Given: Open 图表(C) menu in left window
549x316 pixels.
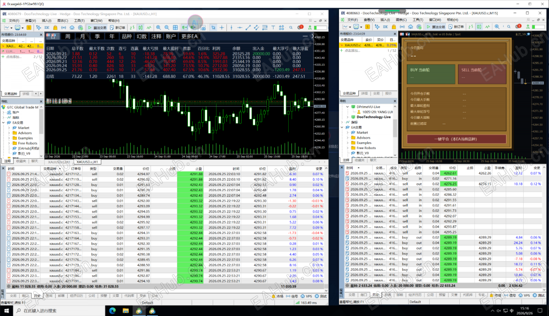Looking at the screenshot, I should coord(63,20).
